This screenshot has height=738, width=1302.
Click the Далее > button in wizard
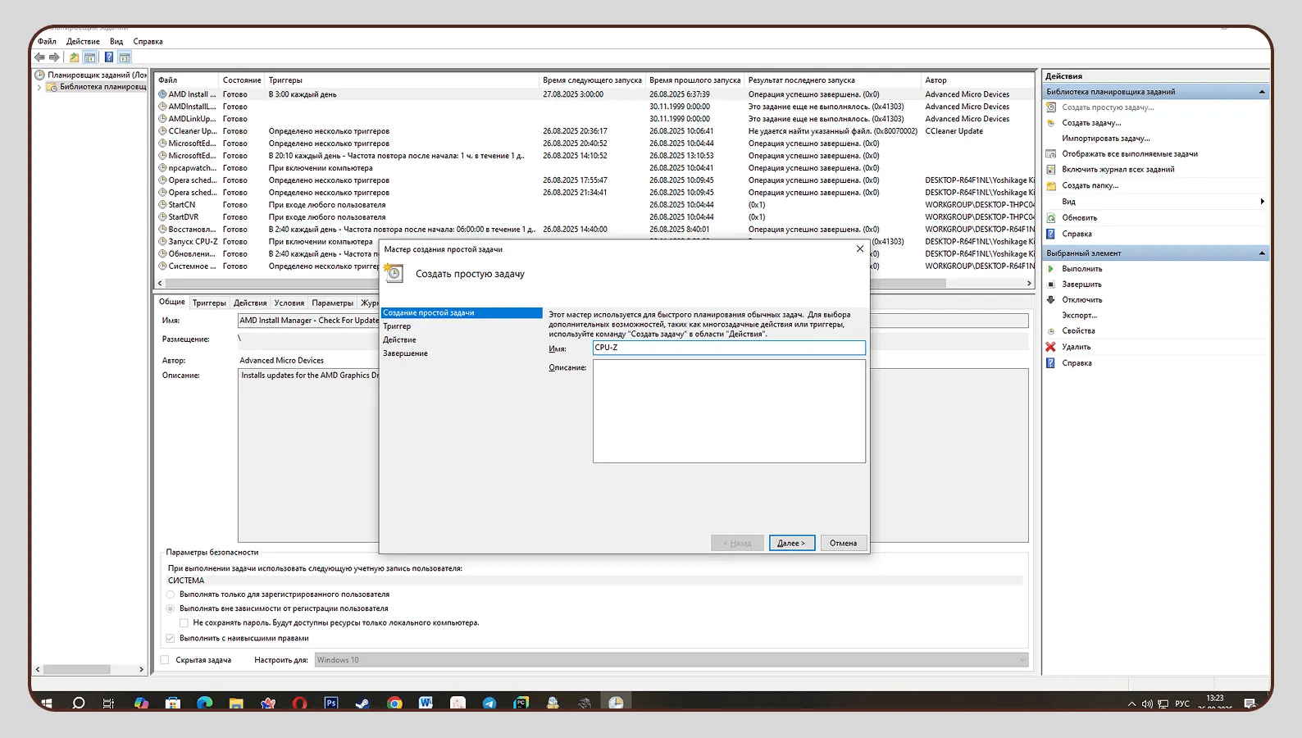[791, 543]
